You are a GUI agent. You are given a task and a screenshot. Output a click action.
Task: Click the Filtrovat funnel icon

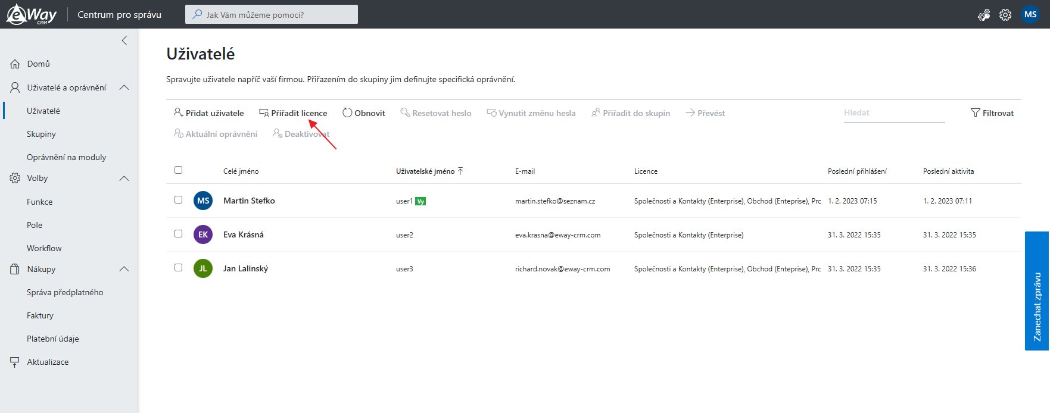coord(975,112)
